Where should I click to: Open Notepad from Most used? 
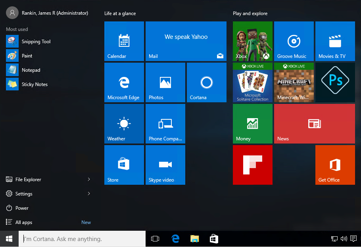tap(48, 70)
